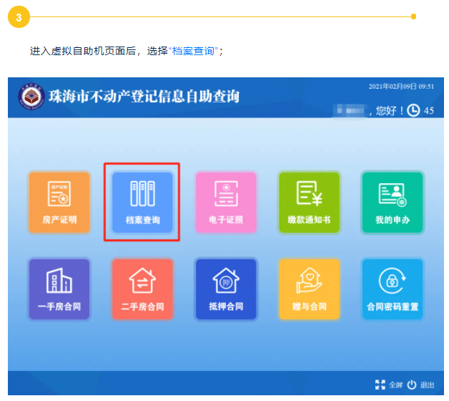Image resolution: width=449 pixels, height=401 pixels.
Task: Open the 我的申办 tile
Action: click(392, 202)
